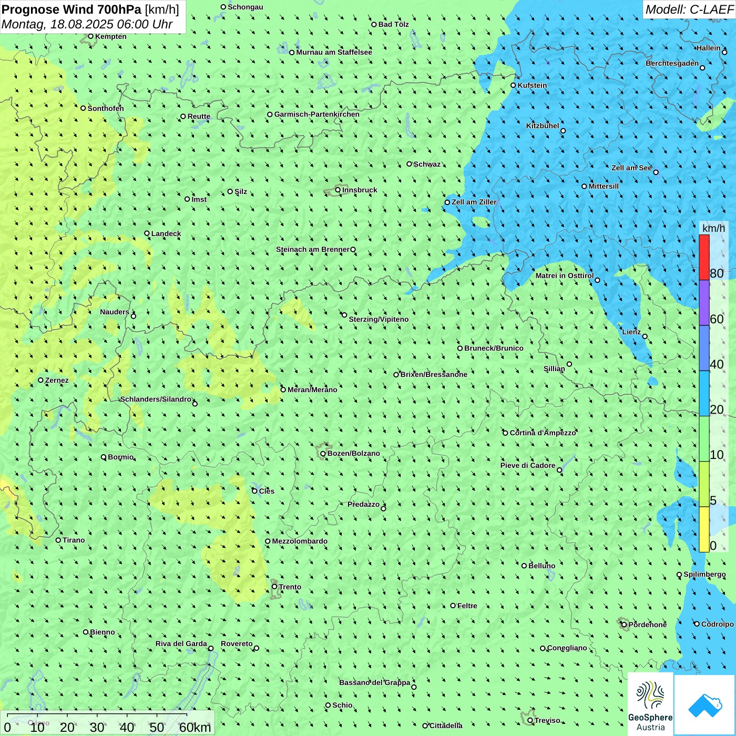736x736 pixels.
Task: Click the Bienno label
Action: [x=102, y=632]
